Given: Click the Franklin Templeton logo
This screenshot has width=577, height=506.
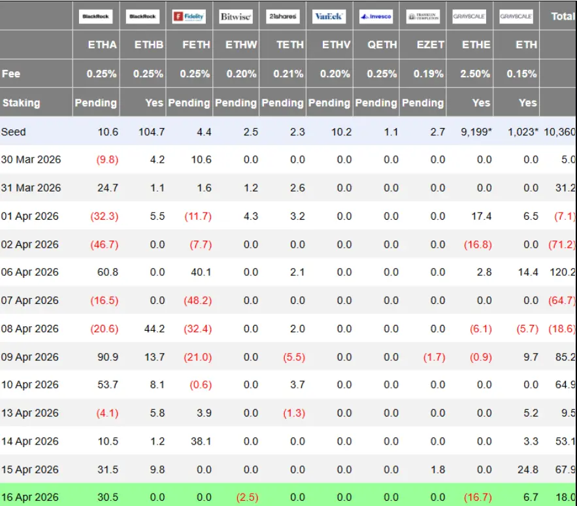Looking at the screenshot, I should pos(423,16).
